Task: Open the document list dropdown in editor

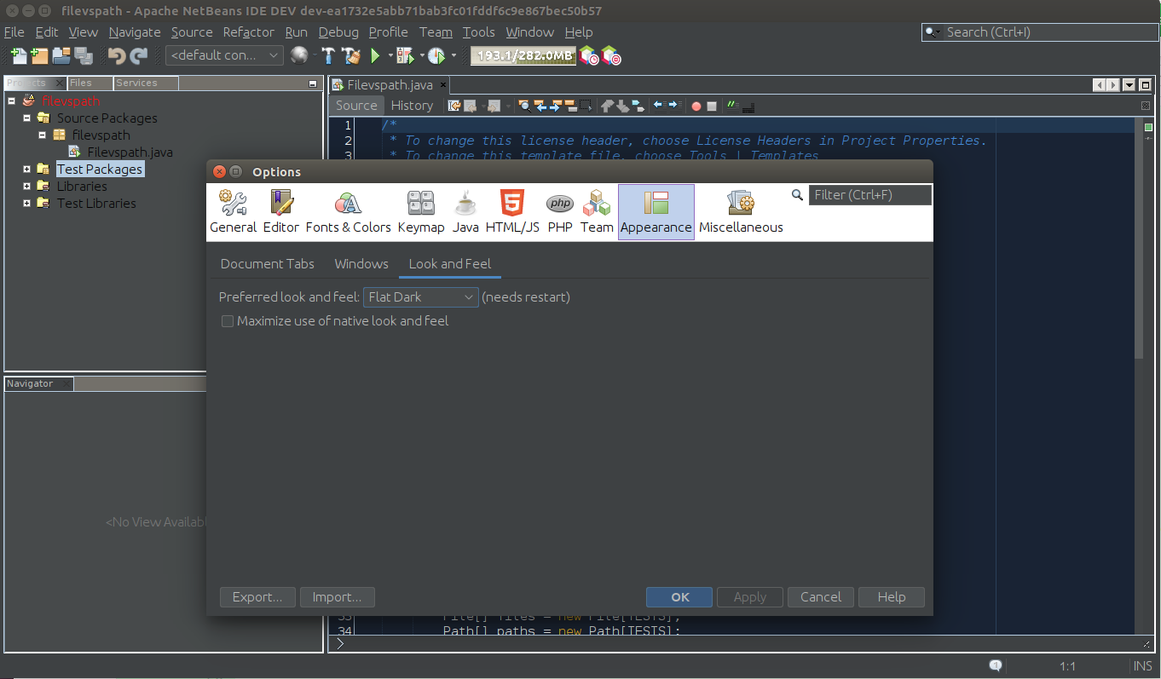Action: pos(1129,85)
